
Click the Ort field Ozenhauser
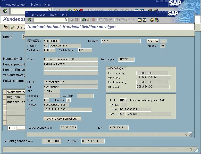[x=71, y=87]
